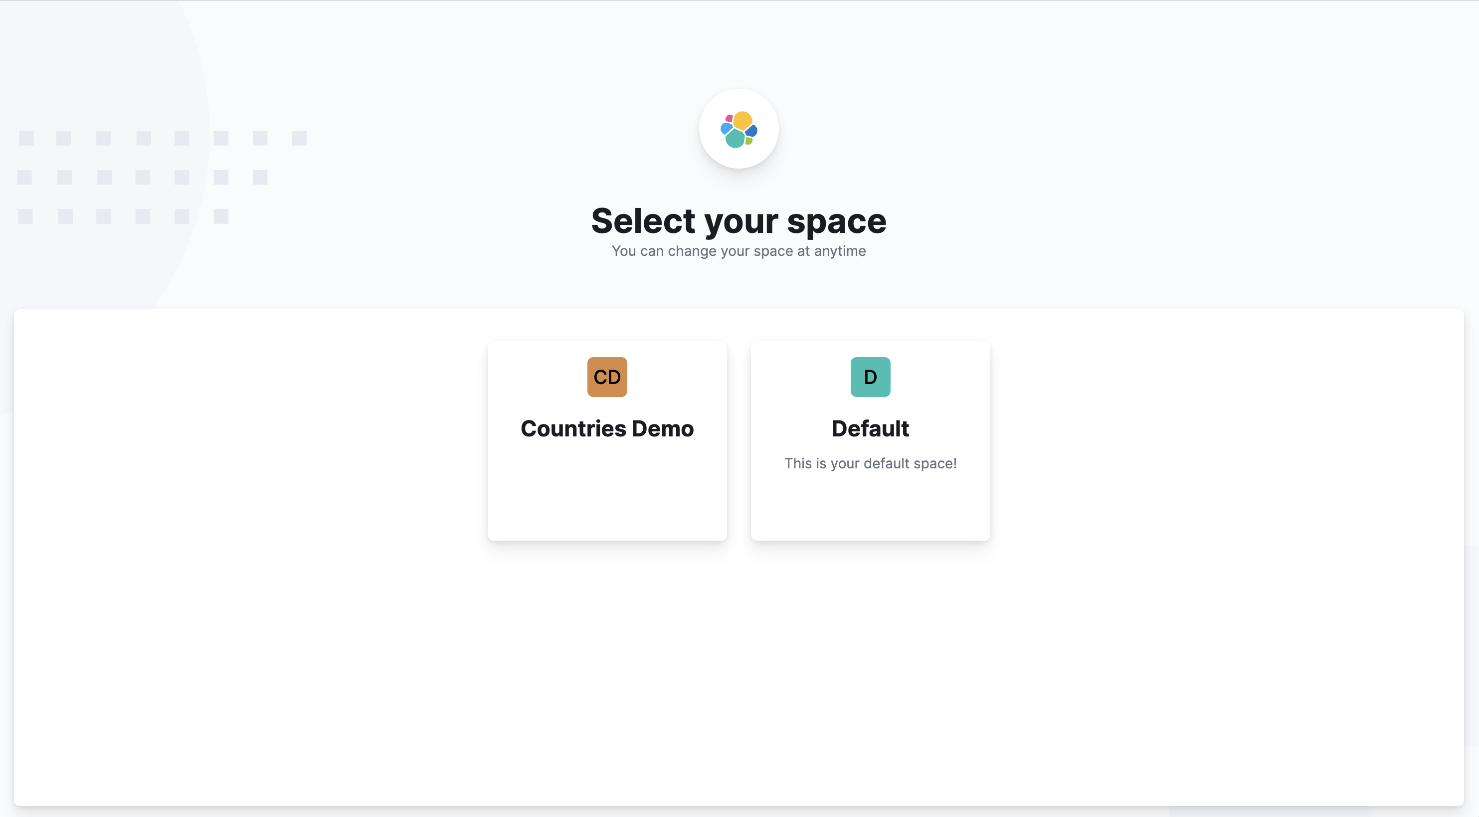1479x817 pixels.
Task: Click "You can change your space at anytime" text
Action: [x=739, y=251]
